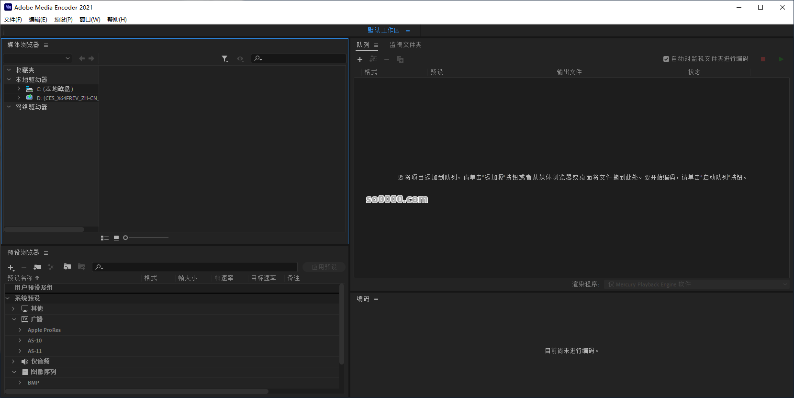Toggle 自动对监视文件夹进行编码 checkbox
This screenshot has width=794, height=398.
666,59
